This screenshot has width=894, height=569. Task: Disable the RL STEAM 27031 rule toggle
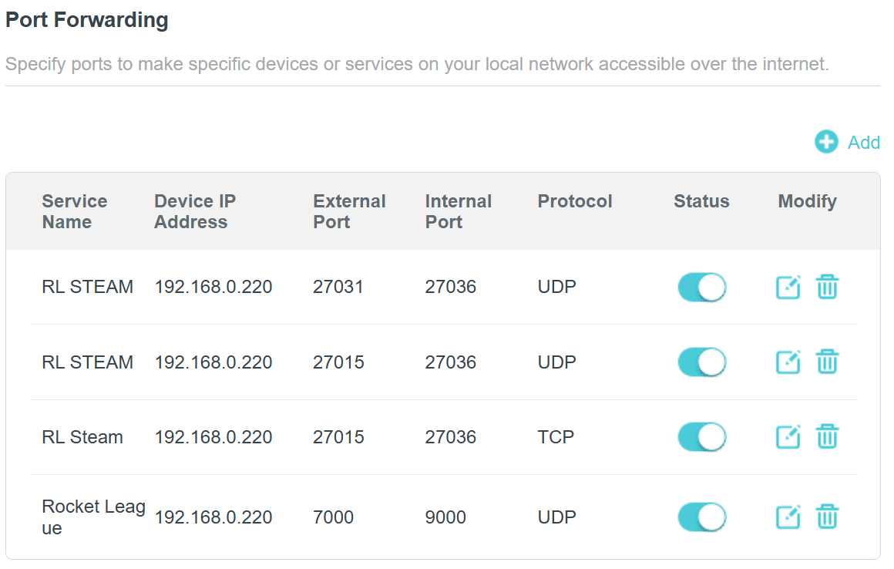point(701,287)
